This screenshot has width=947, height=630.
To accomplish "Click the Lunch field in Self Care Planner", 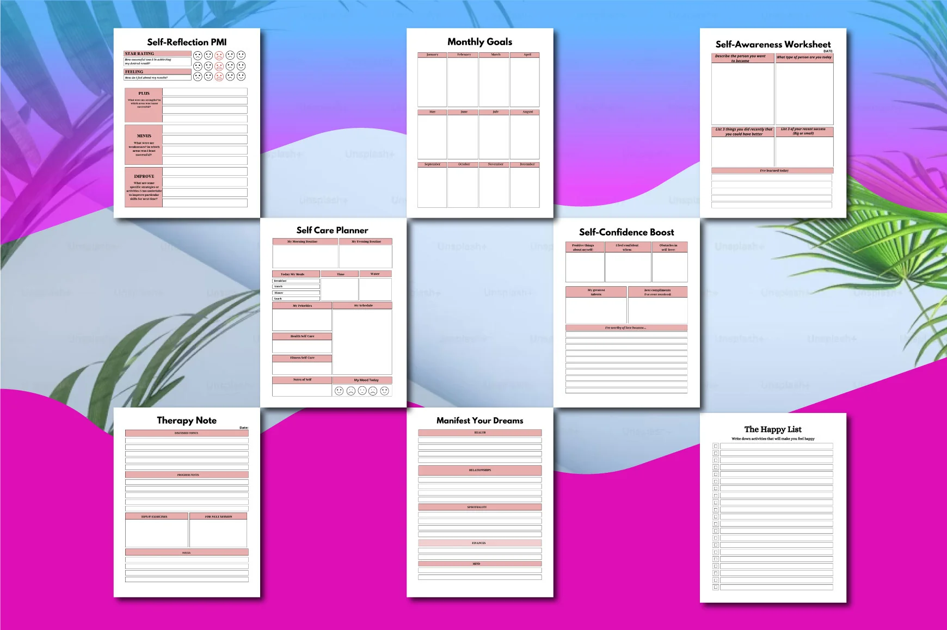I will point(296,287).
